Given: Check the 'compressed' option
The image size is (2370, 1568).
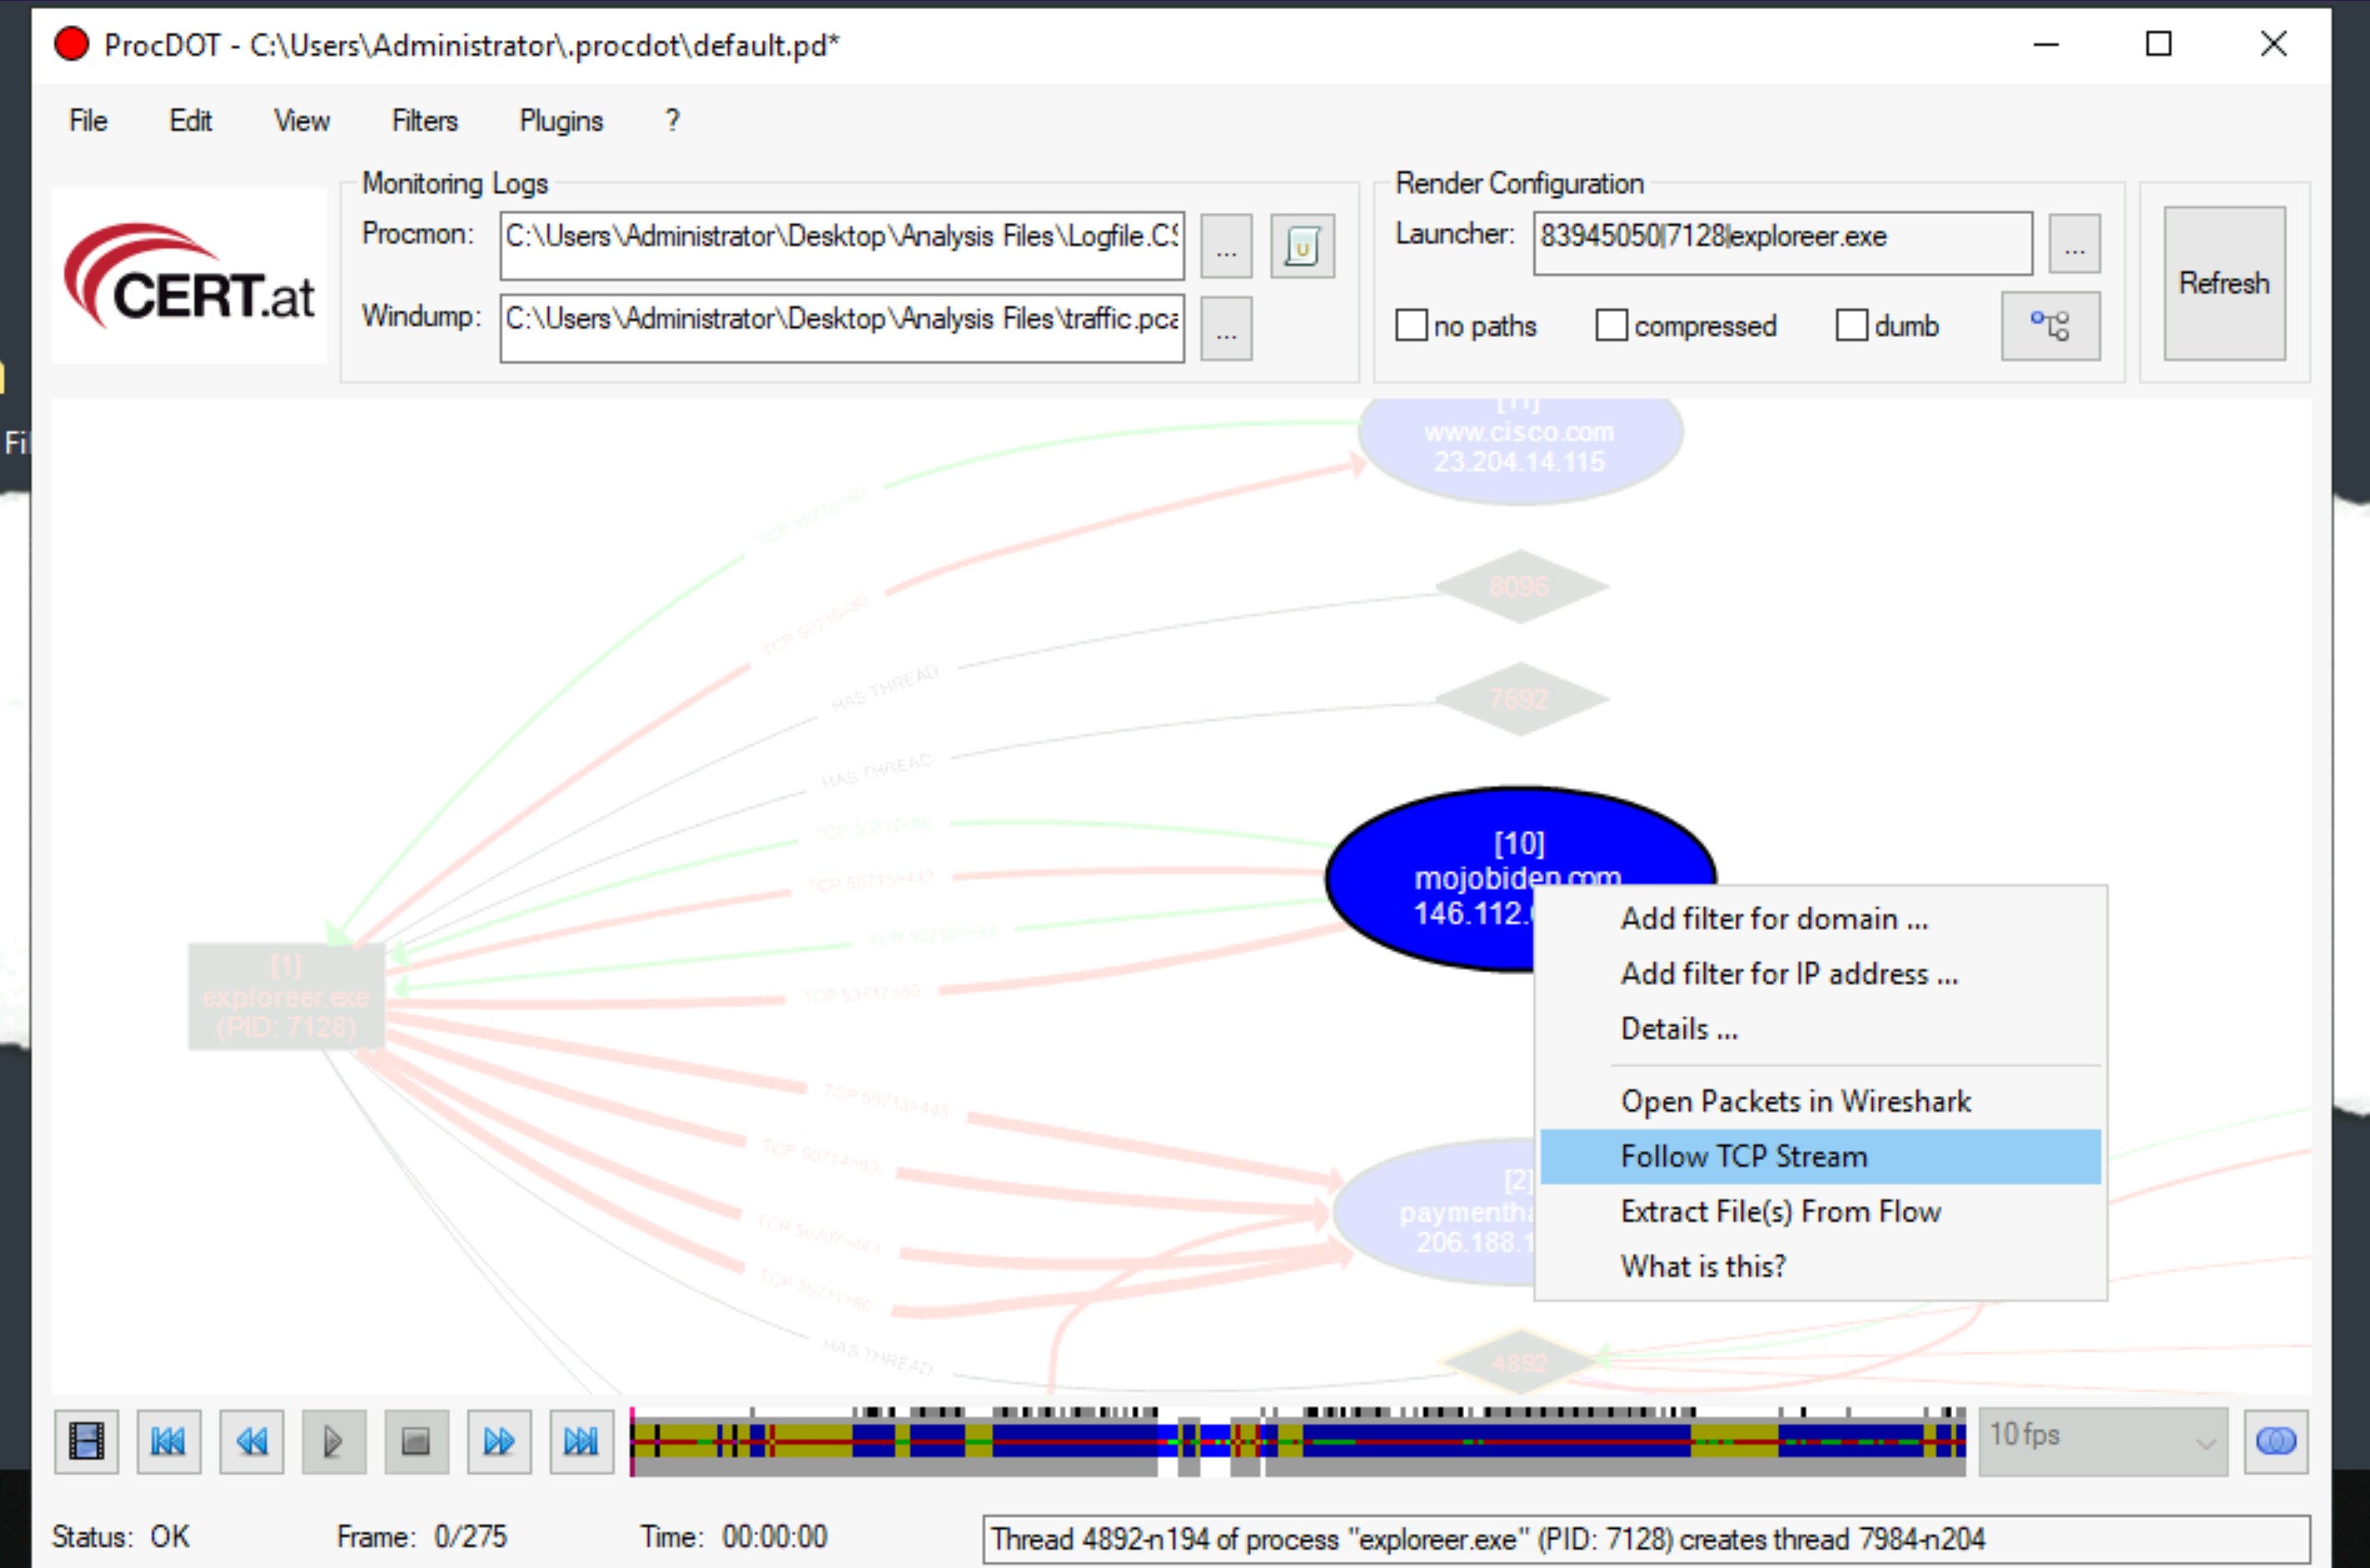Looking at the screenshot, I should click(x=1611, y=325).
